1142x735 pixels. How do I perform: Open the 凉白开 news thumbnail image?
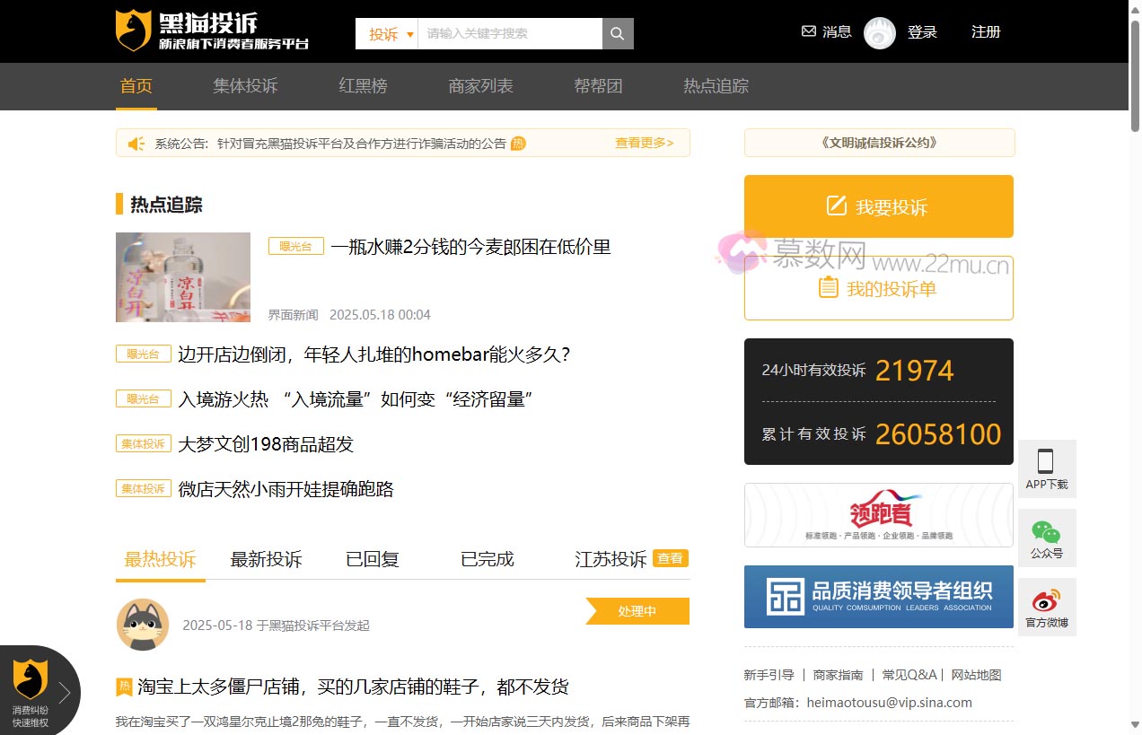click(x=183, y=277)
